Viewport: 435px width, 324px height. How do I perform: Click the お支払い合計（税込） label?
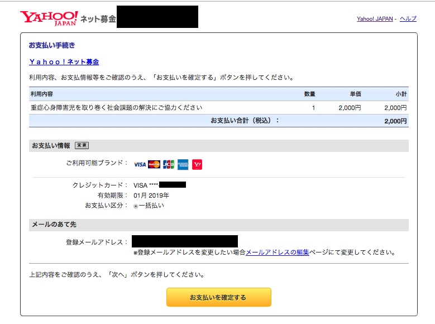click(245, 121)
